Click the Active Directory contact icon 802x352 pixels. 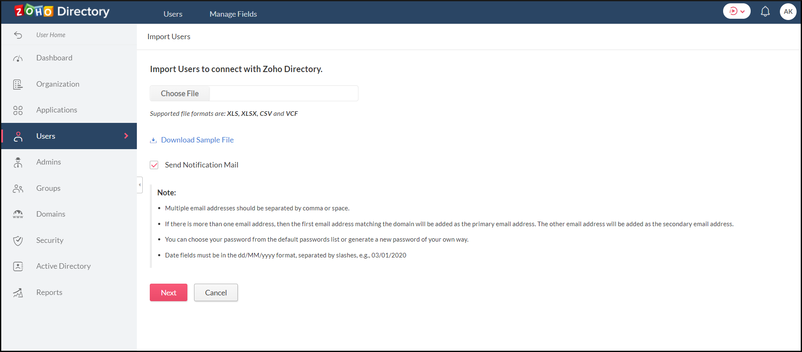pos(18,267)
